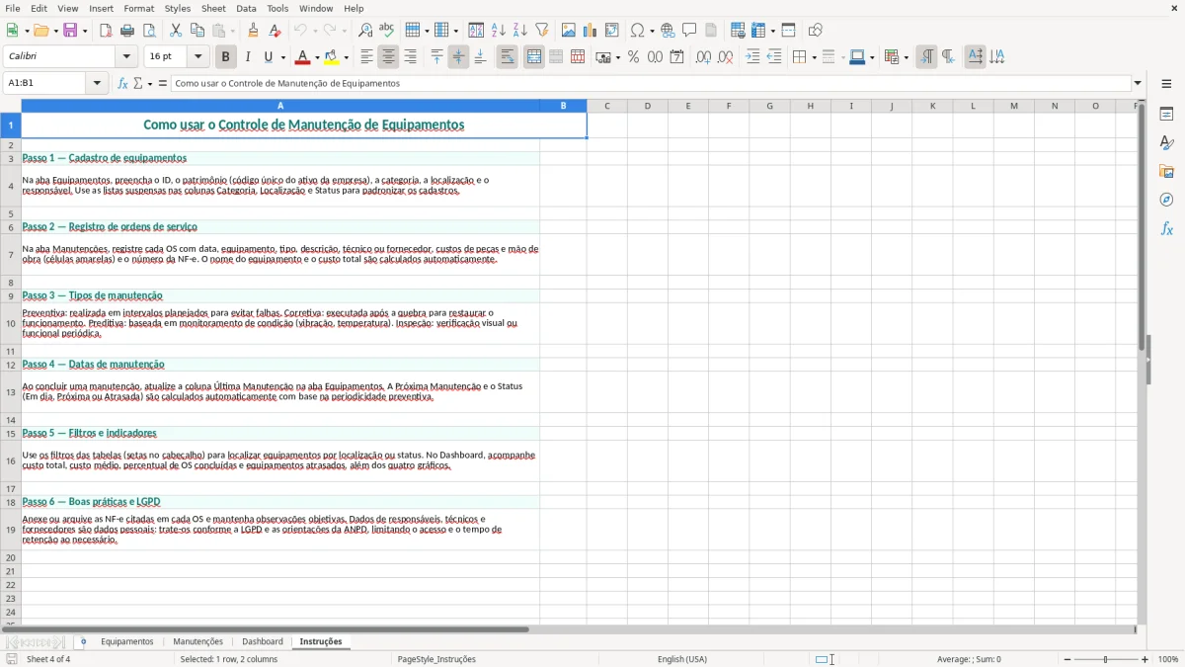The image size is (1185, 667).
Task: Clear direct formatting
Action: tap(276, 31)
